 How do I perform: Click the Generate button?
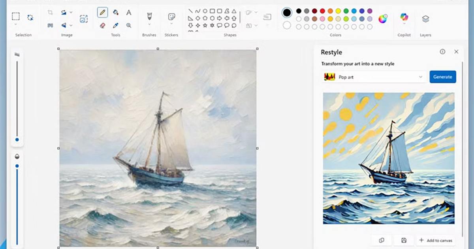443,77
